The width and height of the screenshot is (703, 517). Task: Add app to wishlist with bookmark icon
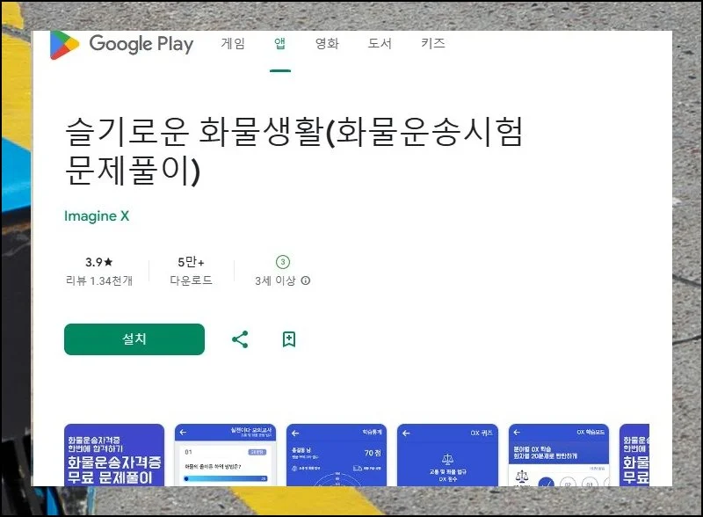pyautogui.click(x=289, y=339)
